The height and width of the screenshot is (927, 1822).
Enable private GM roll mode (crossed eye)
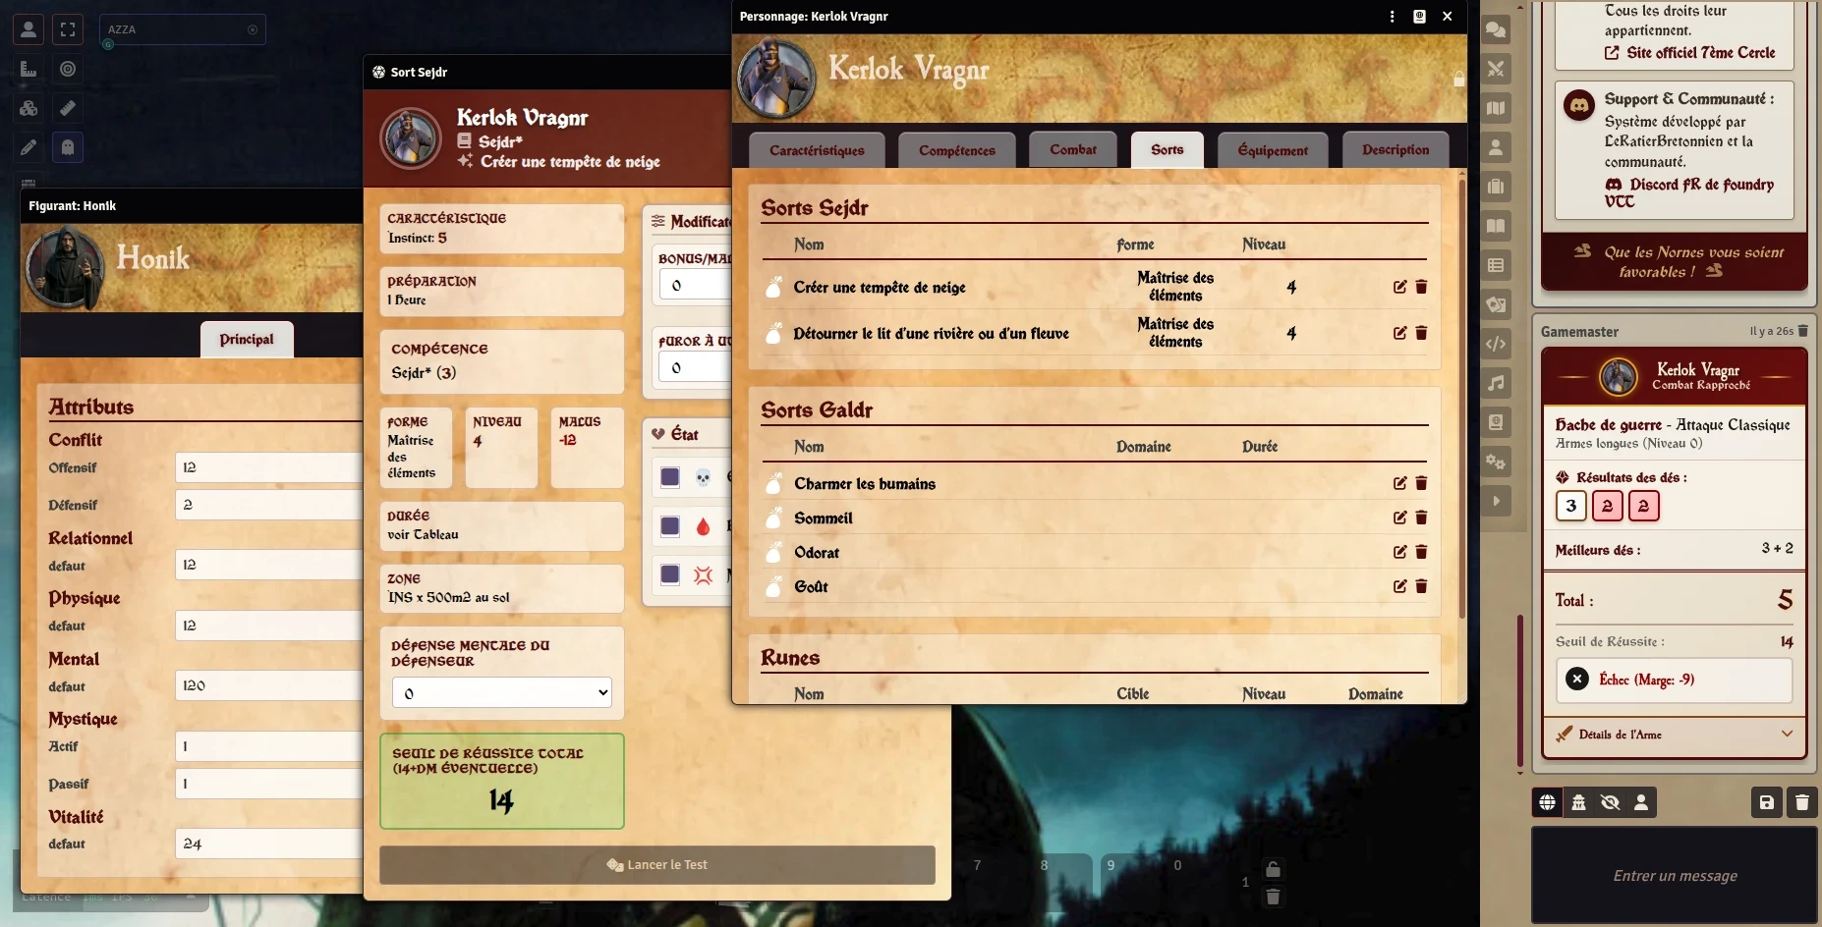pos(1610,802)
